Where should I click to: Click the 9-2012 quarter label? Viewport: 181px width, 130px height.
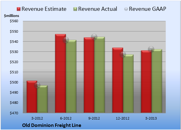(94, 118)
